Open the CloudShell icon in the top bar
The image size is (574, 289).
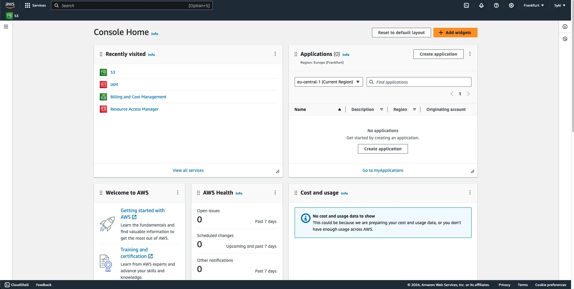[x=466, y=5]
